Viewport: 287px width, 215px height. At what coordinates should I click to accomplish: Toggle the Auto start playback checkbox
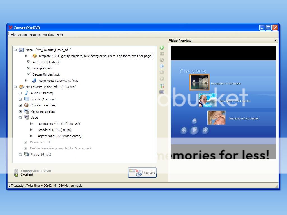point(29,62)
